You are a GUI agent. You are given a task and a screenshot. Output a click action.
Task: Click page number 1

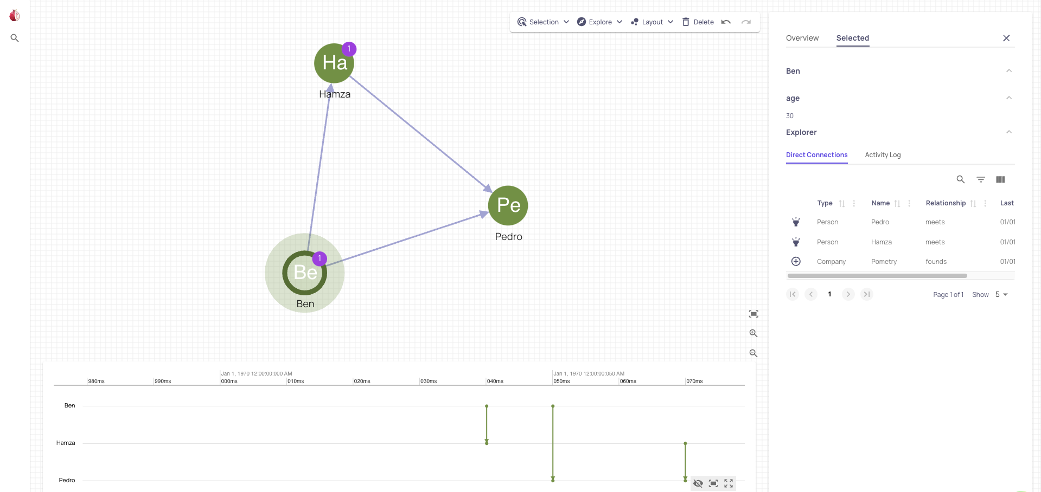[829, 294]
